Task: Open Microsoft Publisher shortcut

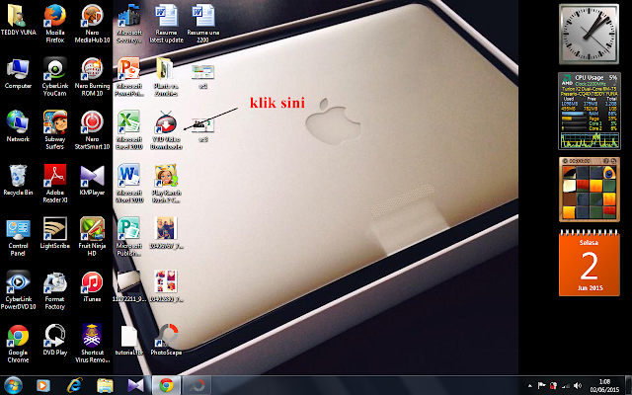Action: (129, 237)
